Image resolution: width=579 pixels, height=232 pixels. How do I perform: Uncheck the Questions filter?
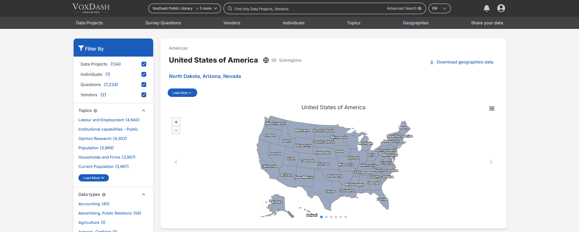144,85
